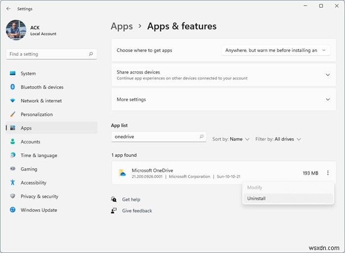Open the Gaming settings icon
The image size is (345, 253).
pyautogui.click(x=13, y=169)
